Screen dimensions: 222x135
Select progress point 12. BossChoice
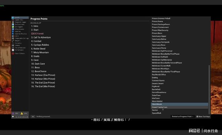[x=39, y=71]
